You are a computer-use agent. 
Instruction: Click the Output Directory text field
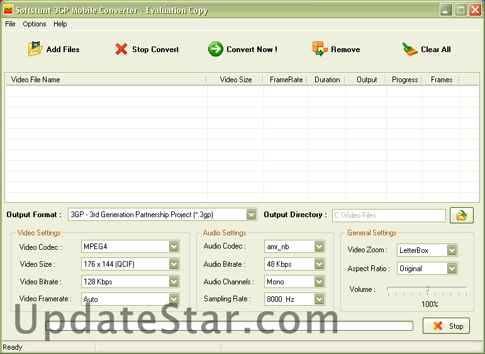pos(389,215)
